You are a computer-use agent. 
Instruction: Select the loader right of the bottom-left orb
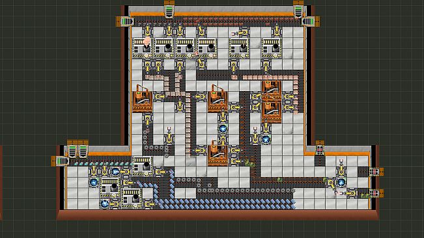point(115,204)
